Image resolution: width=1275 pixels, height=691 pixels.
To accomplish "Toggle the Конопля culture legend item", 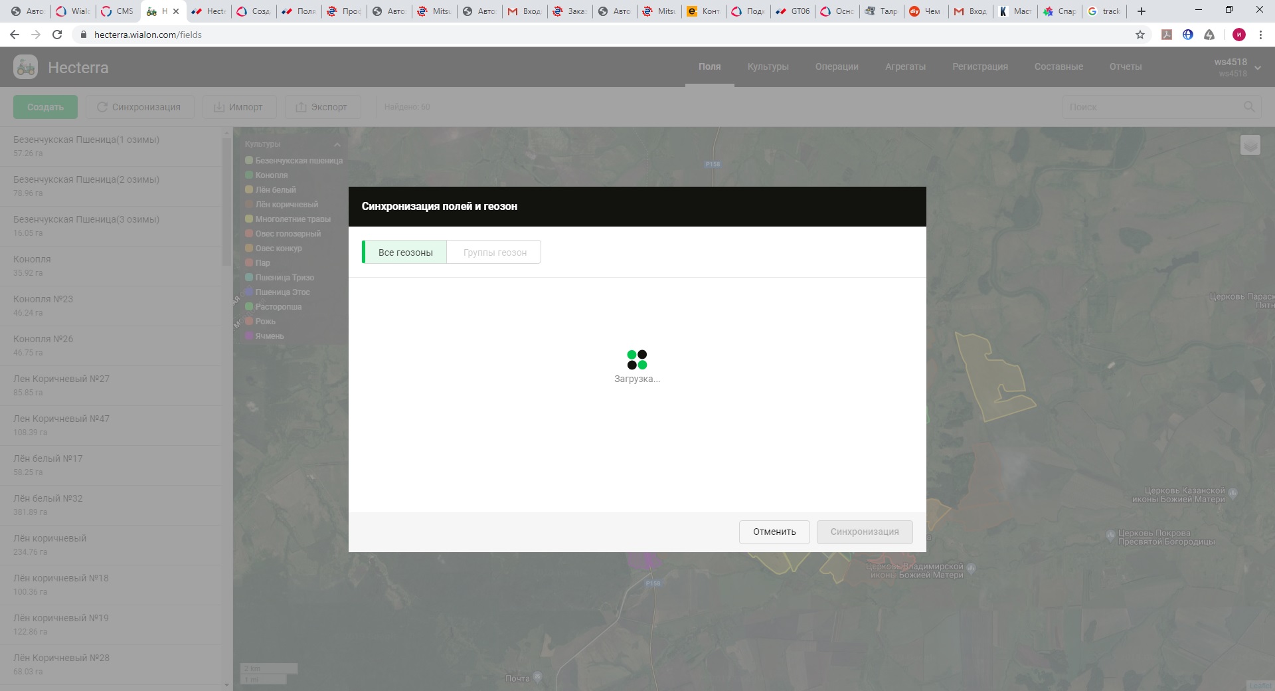I will point(271,175).
